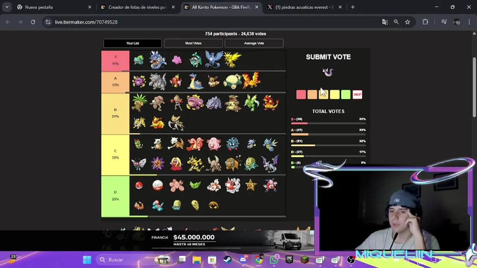
Task: Click the D tier label at 25%
Action: pyautogui.click(x=115, y=195)
